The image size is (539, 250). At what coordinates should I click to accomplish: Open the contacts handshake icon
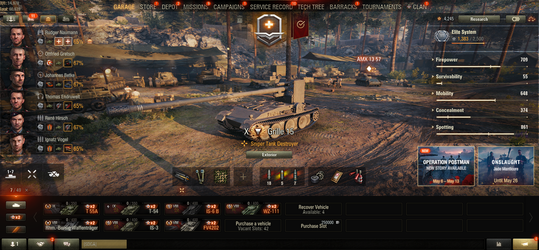click(x=40, y=244)
